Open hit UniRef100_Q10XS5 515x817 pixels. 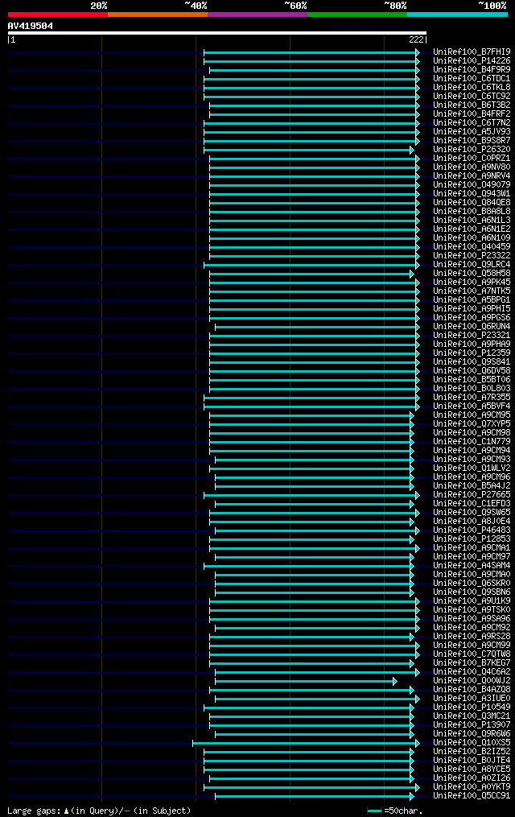tap(472, 743)
